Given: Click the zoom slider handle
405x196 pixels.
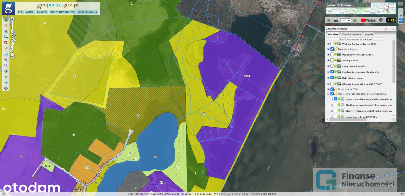Looking at the screenshot, I should [12, 31].
